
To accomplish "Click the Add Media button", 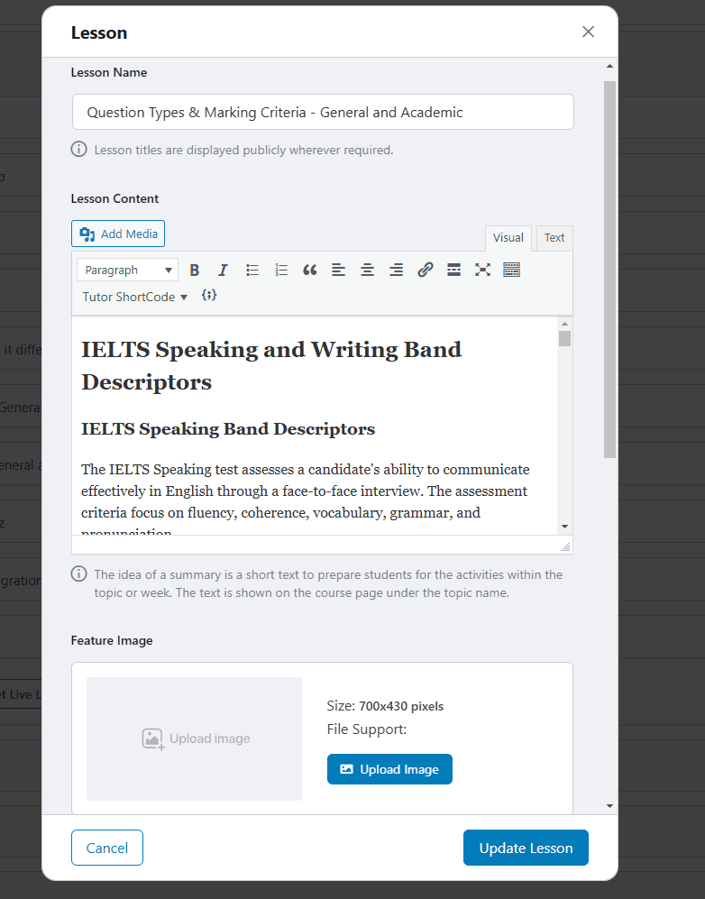I will pyautogui.click(x=118, y=234).
